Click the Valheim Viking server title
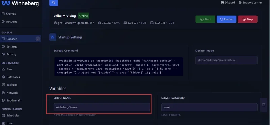This screenshot has height=125, width=270. (x=64, y=16)
